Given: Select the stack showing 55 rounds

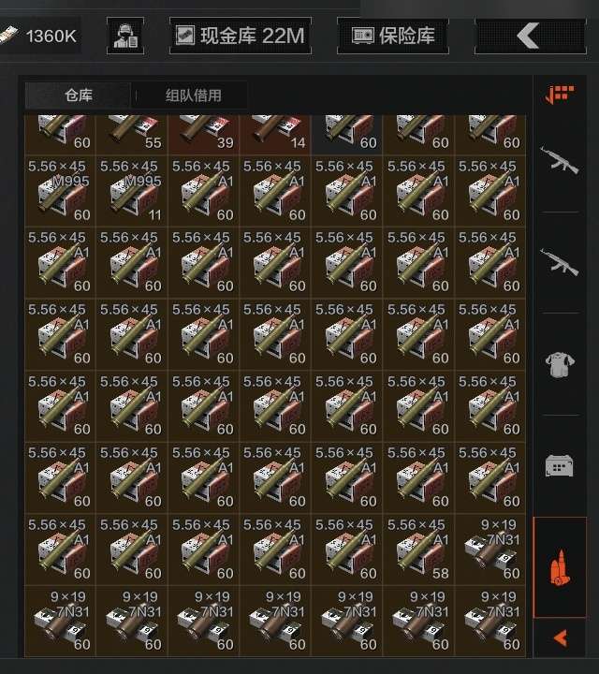Looking at the screenshot, I should (x=131, y=134).
